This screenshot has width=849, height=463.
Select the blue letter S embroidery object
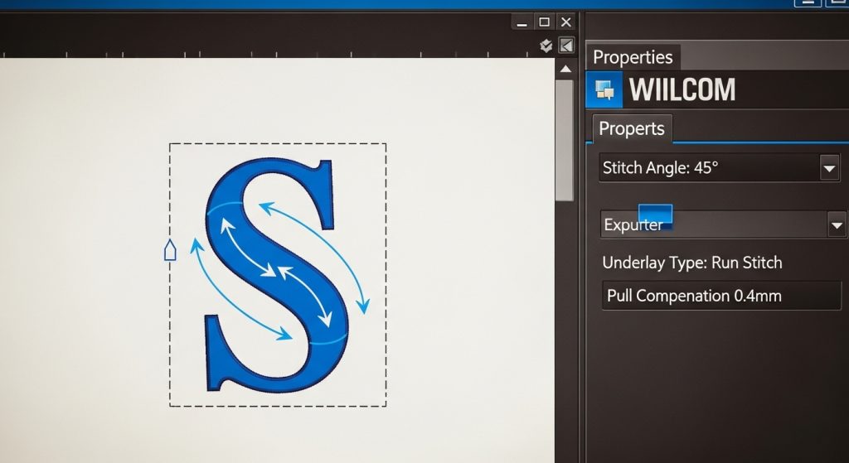coord(276,275)
